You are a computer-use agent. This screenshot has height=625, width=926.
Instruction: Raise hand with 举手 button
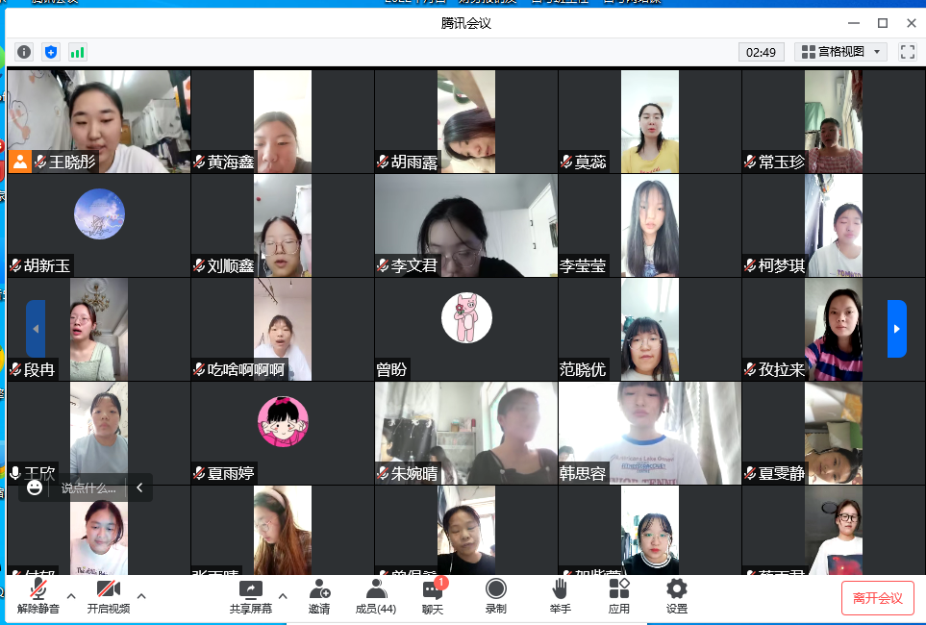[560, 596]
